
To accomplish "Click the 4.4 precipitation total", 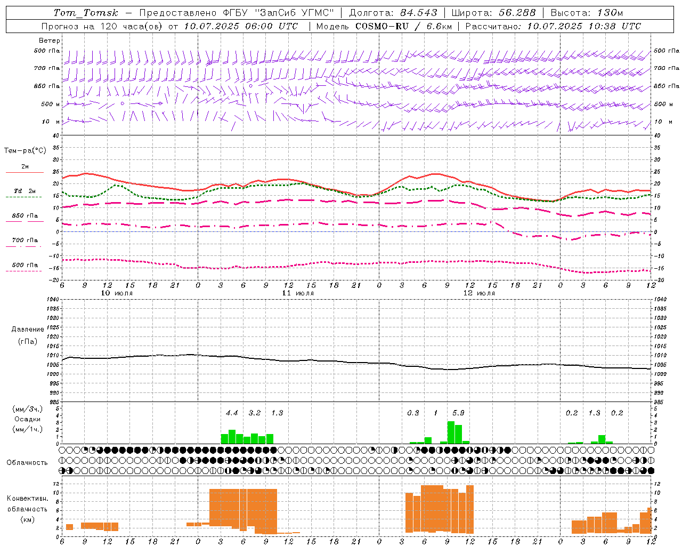I will (x=232, y=413).
